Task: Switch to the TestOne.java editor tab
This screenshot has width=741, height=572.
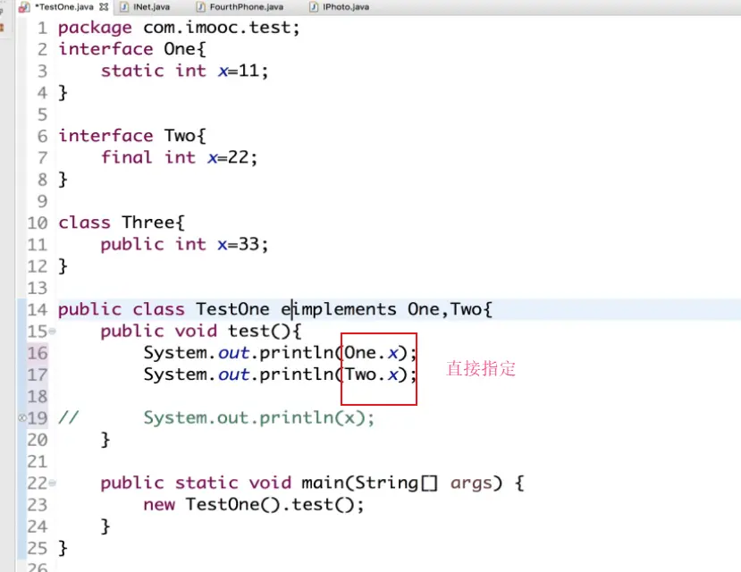Action: 66,7
